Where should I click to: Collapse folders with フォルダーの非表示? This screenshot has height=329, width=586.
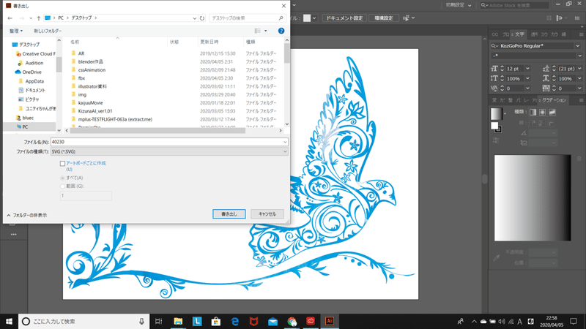27,215
